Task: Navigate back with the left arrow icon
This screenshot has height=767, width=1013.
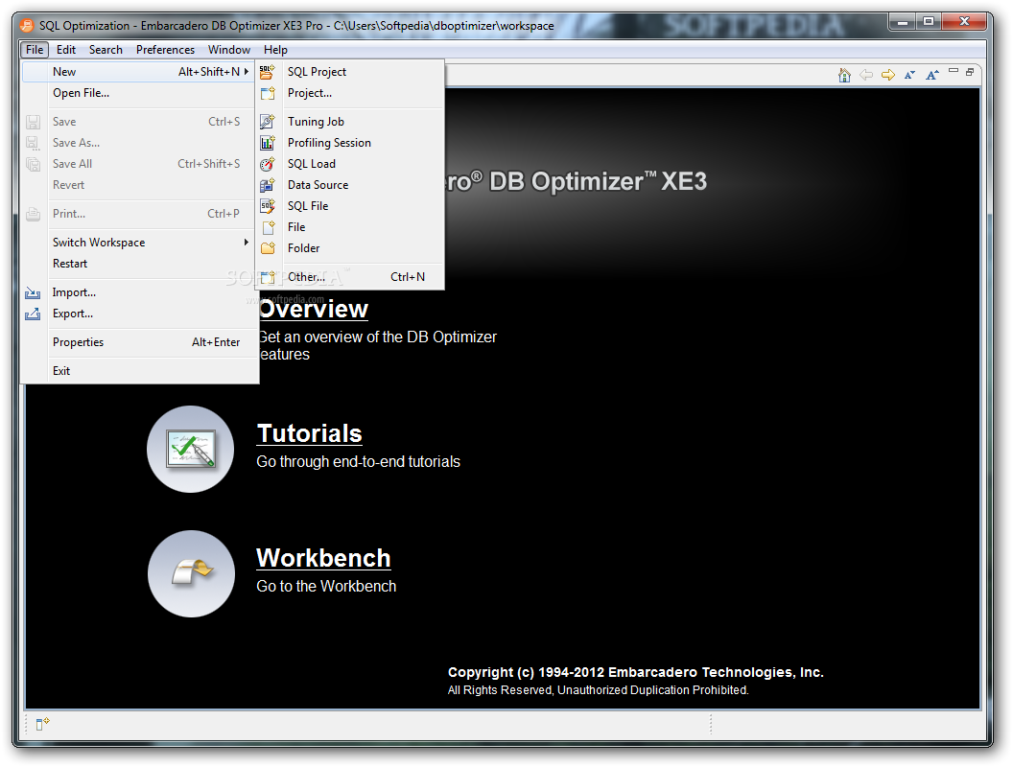Action: pos(866,75)
